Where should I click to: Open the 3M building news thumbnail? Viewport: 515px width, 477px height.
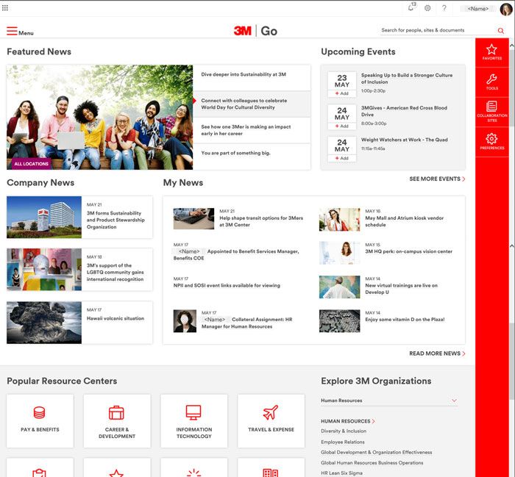point(44,217)
